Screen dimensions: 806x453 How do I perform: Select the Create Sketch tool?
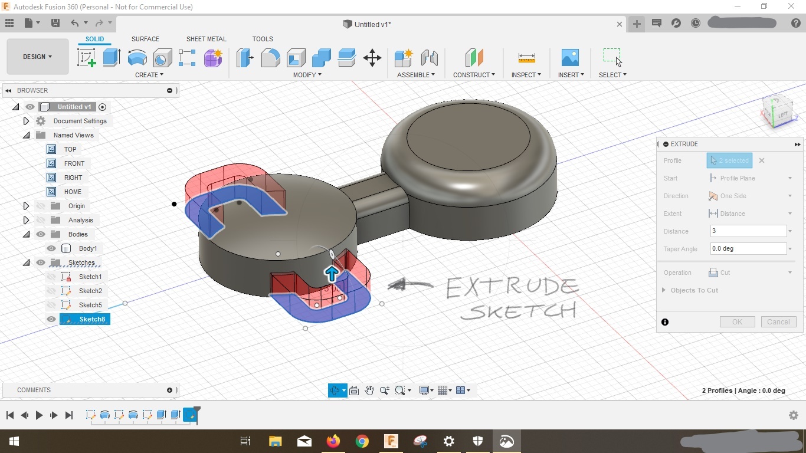[x=87, y=58]
